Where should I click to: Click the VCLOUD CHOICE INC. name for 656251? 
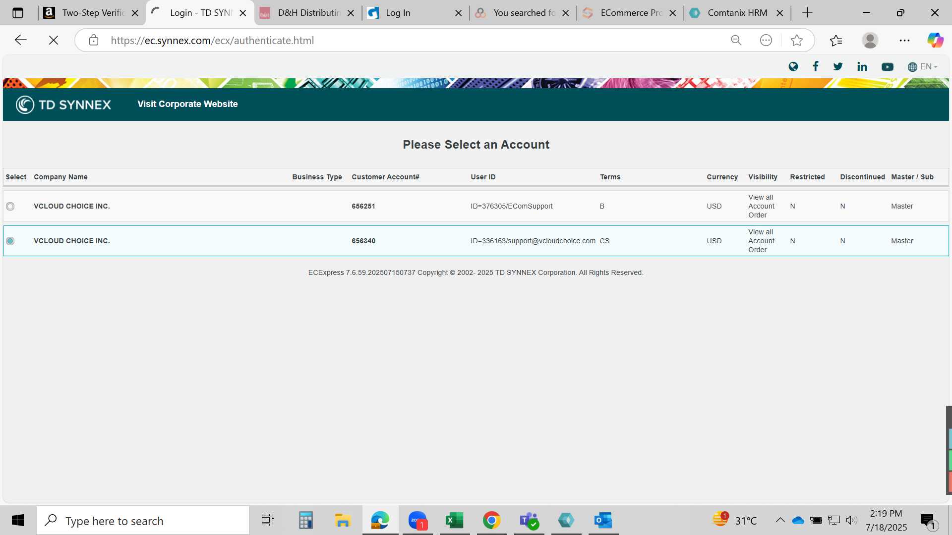(x=72, y=206)
